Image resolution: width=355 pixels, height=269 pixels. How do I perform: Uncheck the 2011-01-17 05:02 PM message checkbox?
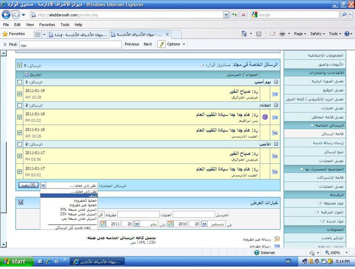20,171
